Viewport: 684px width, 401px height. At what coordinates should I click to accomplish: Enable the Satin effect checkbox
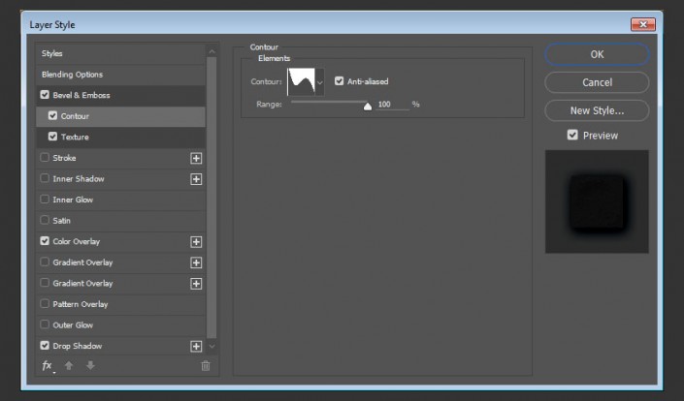[x=45, y=220]
